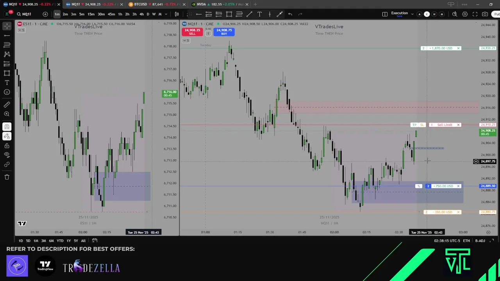Redo the chart action
Viewport: 500px width, 281px height.
click(x=300, y=14)
